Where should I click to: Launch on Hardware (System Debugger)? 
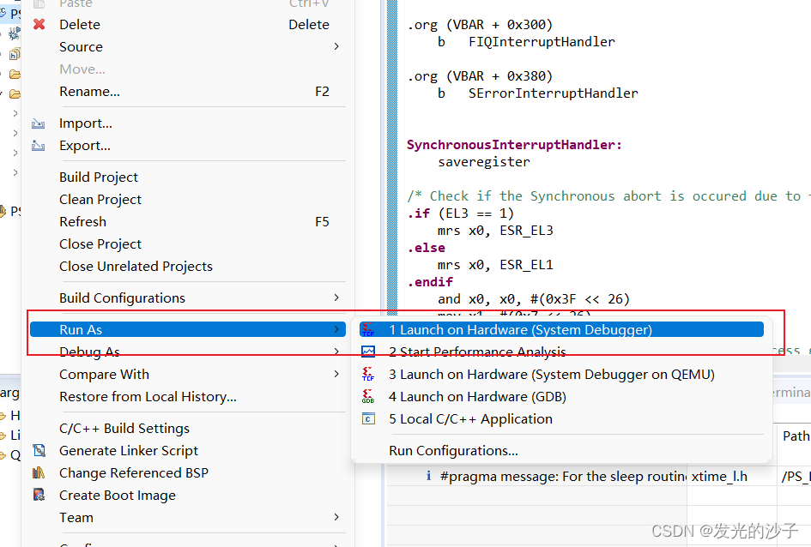pyautogui.click(x=562, y=329)
